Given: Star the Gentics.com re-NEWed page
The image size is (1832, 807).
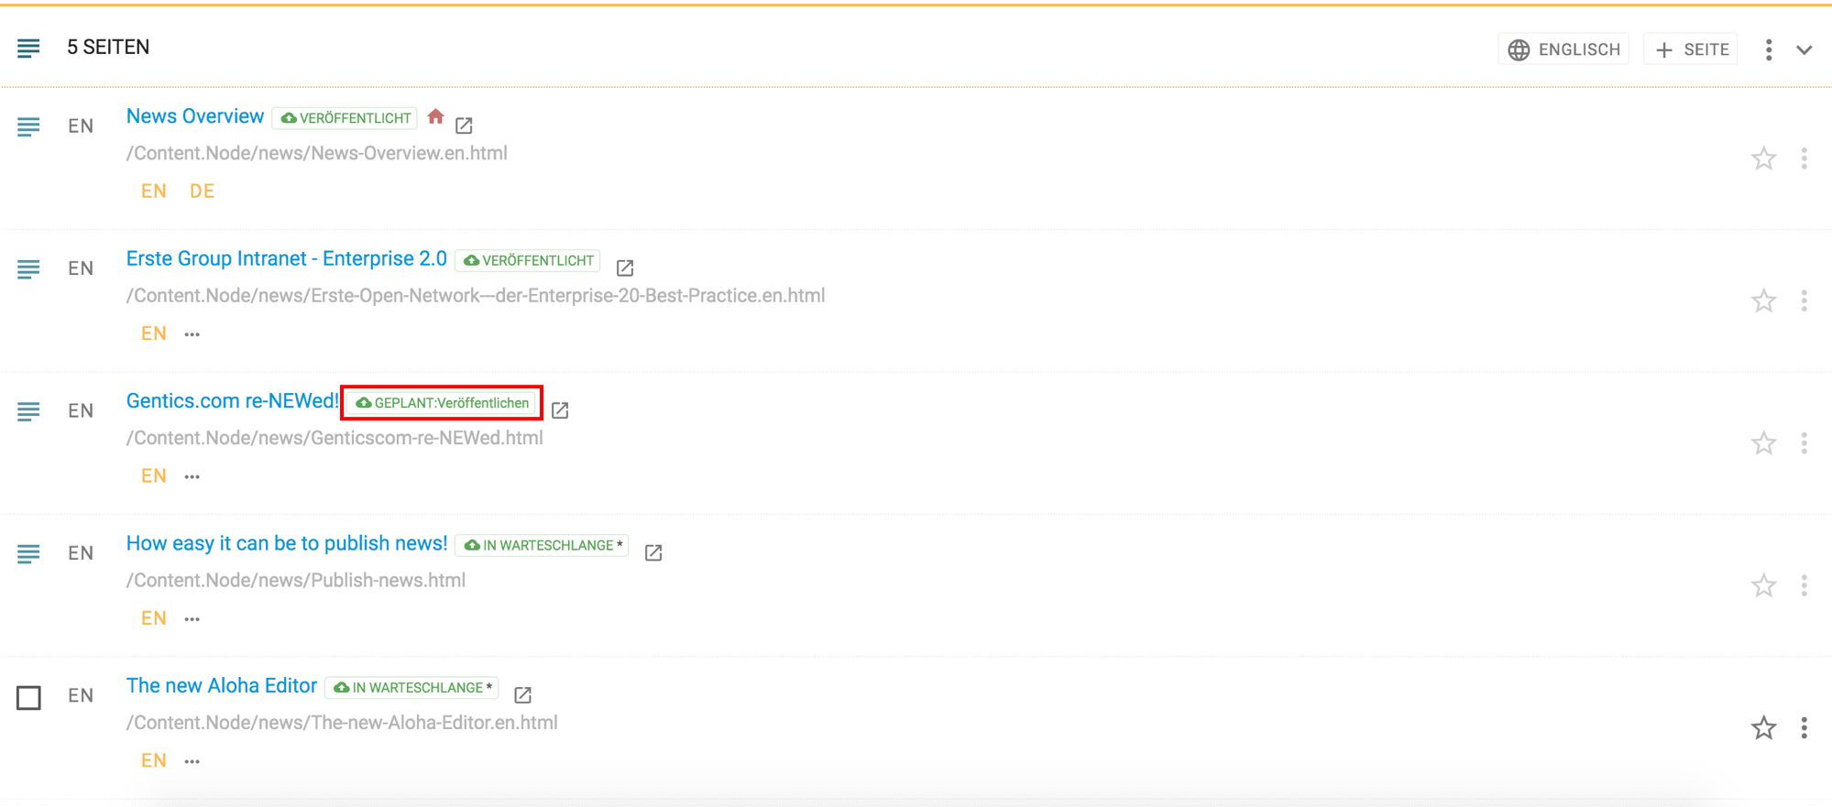Looking at the screenshot, I should pyautogui.click(x=1763, y=443).
